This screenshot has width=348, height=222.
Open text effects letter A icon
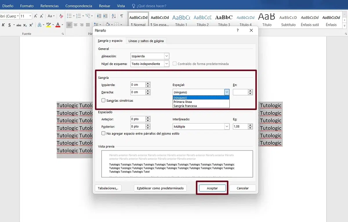coord(39,25)
